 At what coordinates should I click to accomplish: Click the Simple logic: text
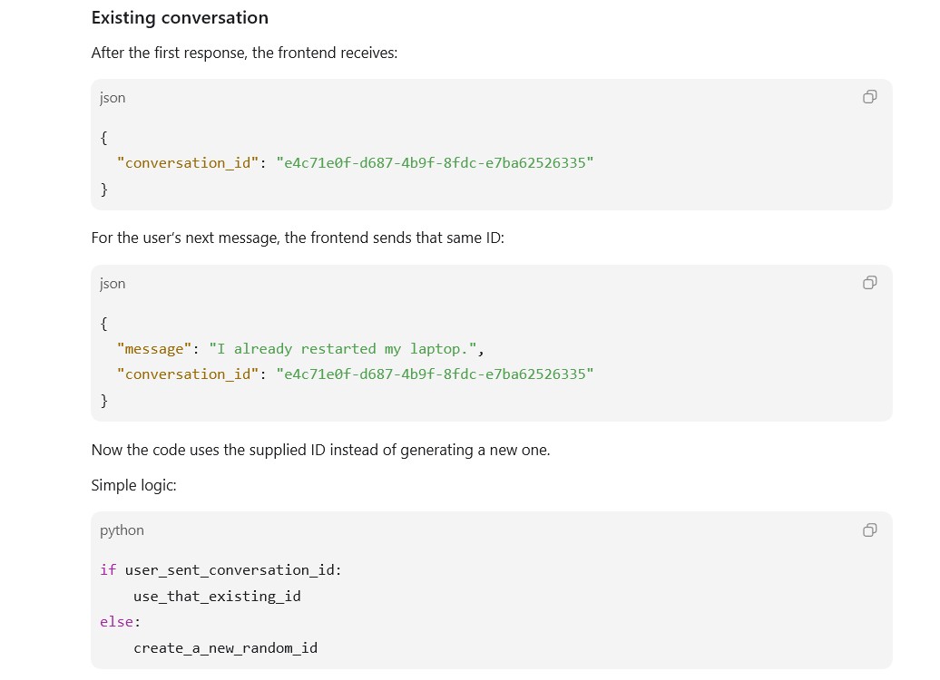133,485
